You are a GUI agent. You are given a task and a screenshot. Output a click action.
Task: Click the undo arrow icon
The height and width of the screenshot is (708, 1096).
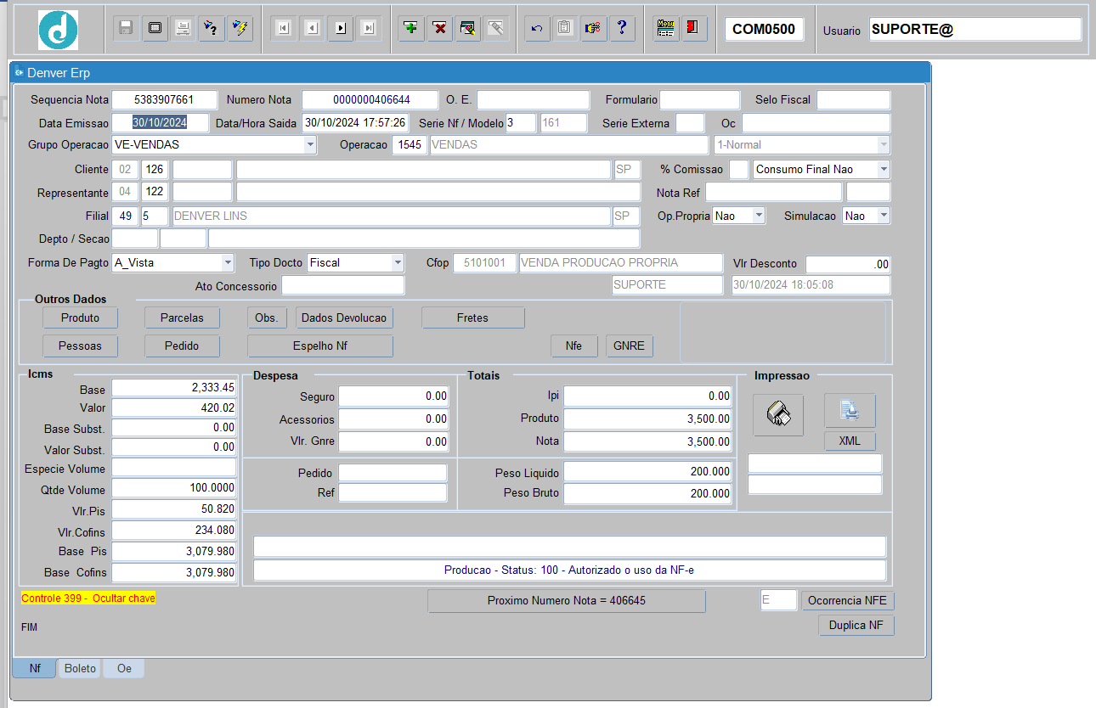(537, 28)
